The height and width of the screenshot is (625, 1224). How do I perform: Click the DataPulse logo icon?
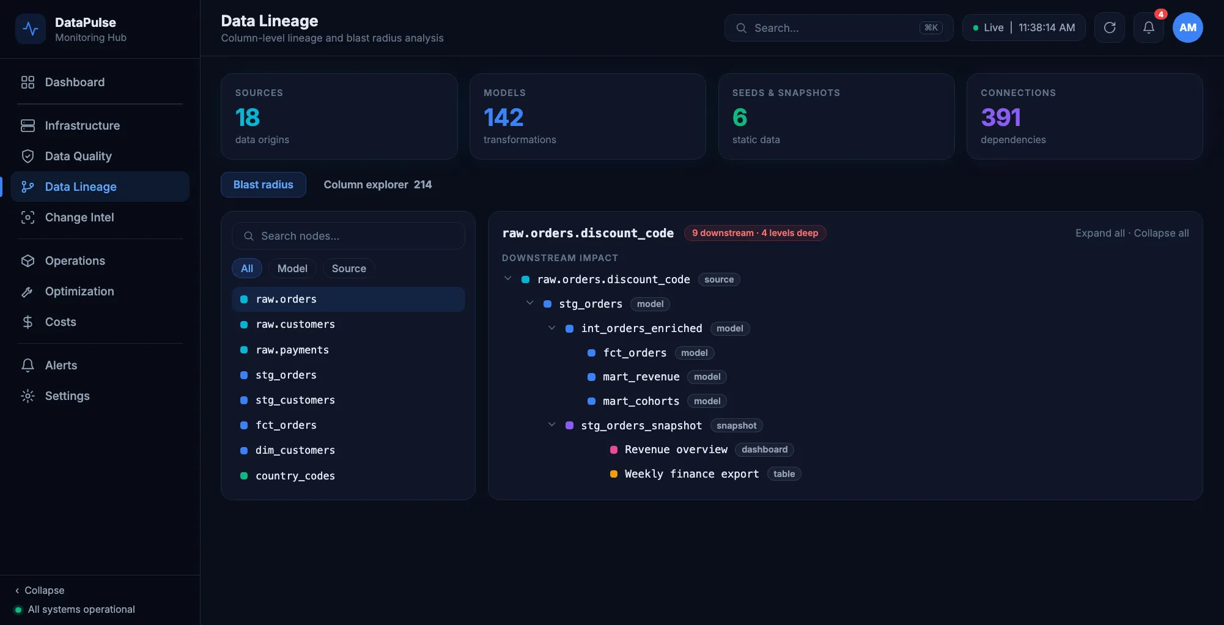click(x=31, y=29)
